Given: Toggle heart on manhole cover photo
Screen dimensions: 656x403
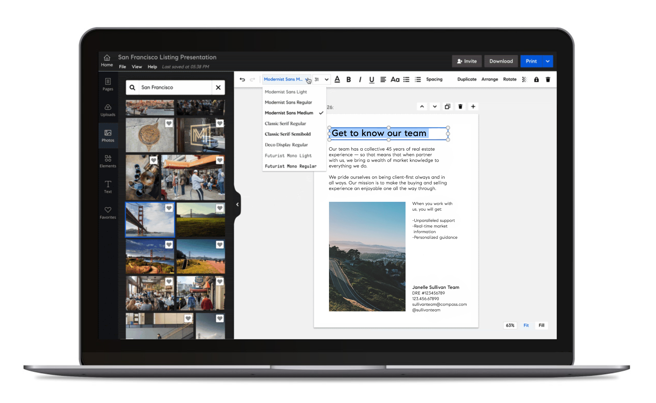Looking at the screenshot, I should point(169,123).
